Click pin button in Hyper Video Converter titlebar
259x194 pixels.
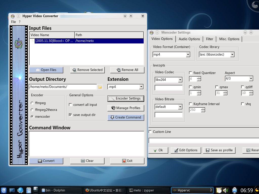click(x=18, y=16)
